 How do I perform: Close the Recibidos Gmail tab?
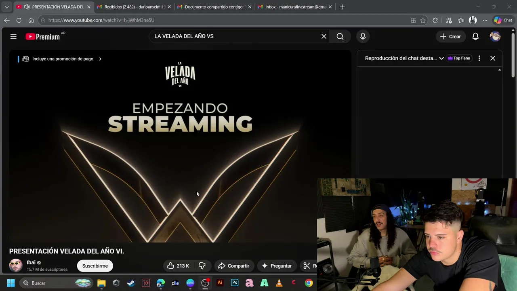pyautogui.click(x=169, y=7)
